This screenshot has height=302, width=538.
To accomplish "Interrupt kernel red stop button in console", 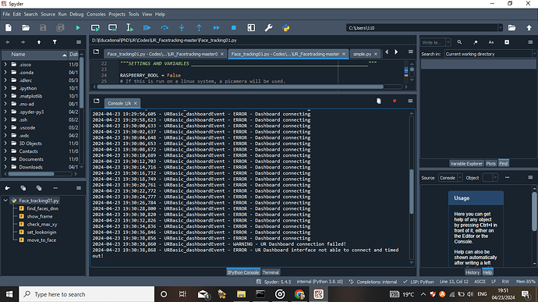I will pyautogui.click(x=395, y=101).
